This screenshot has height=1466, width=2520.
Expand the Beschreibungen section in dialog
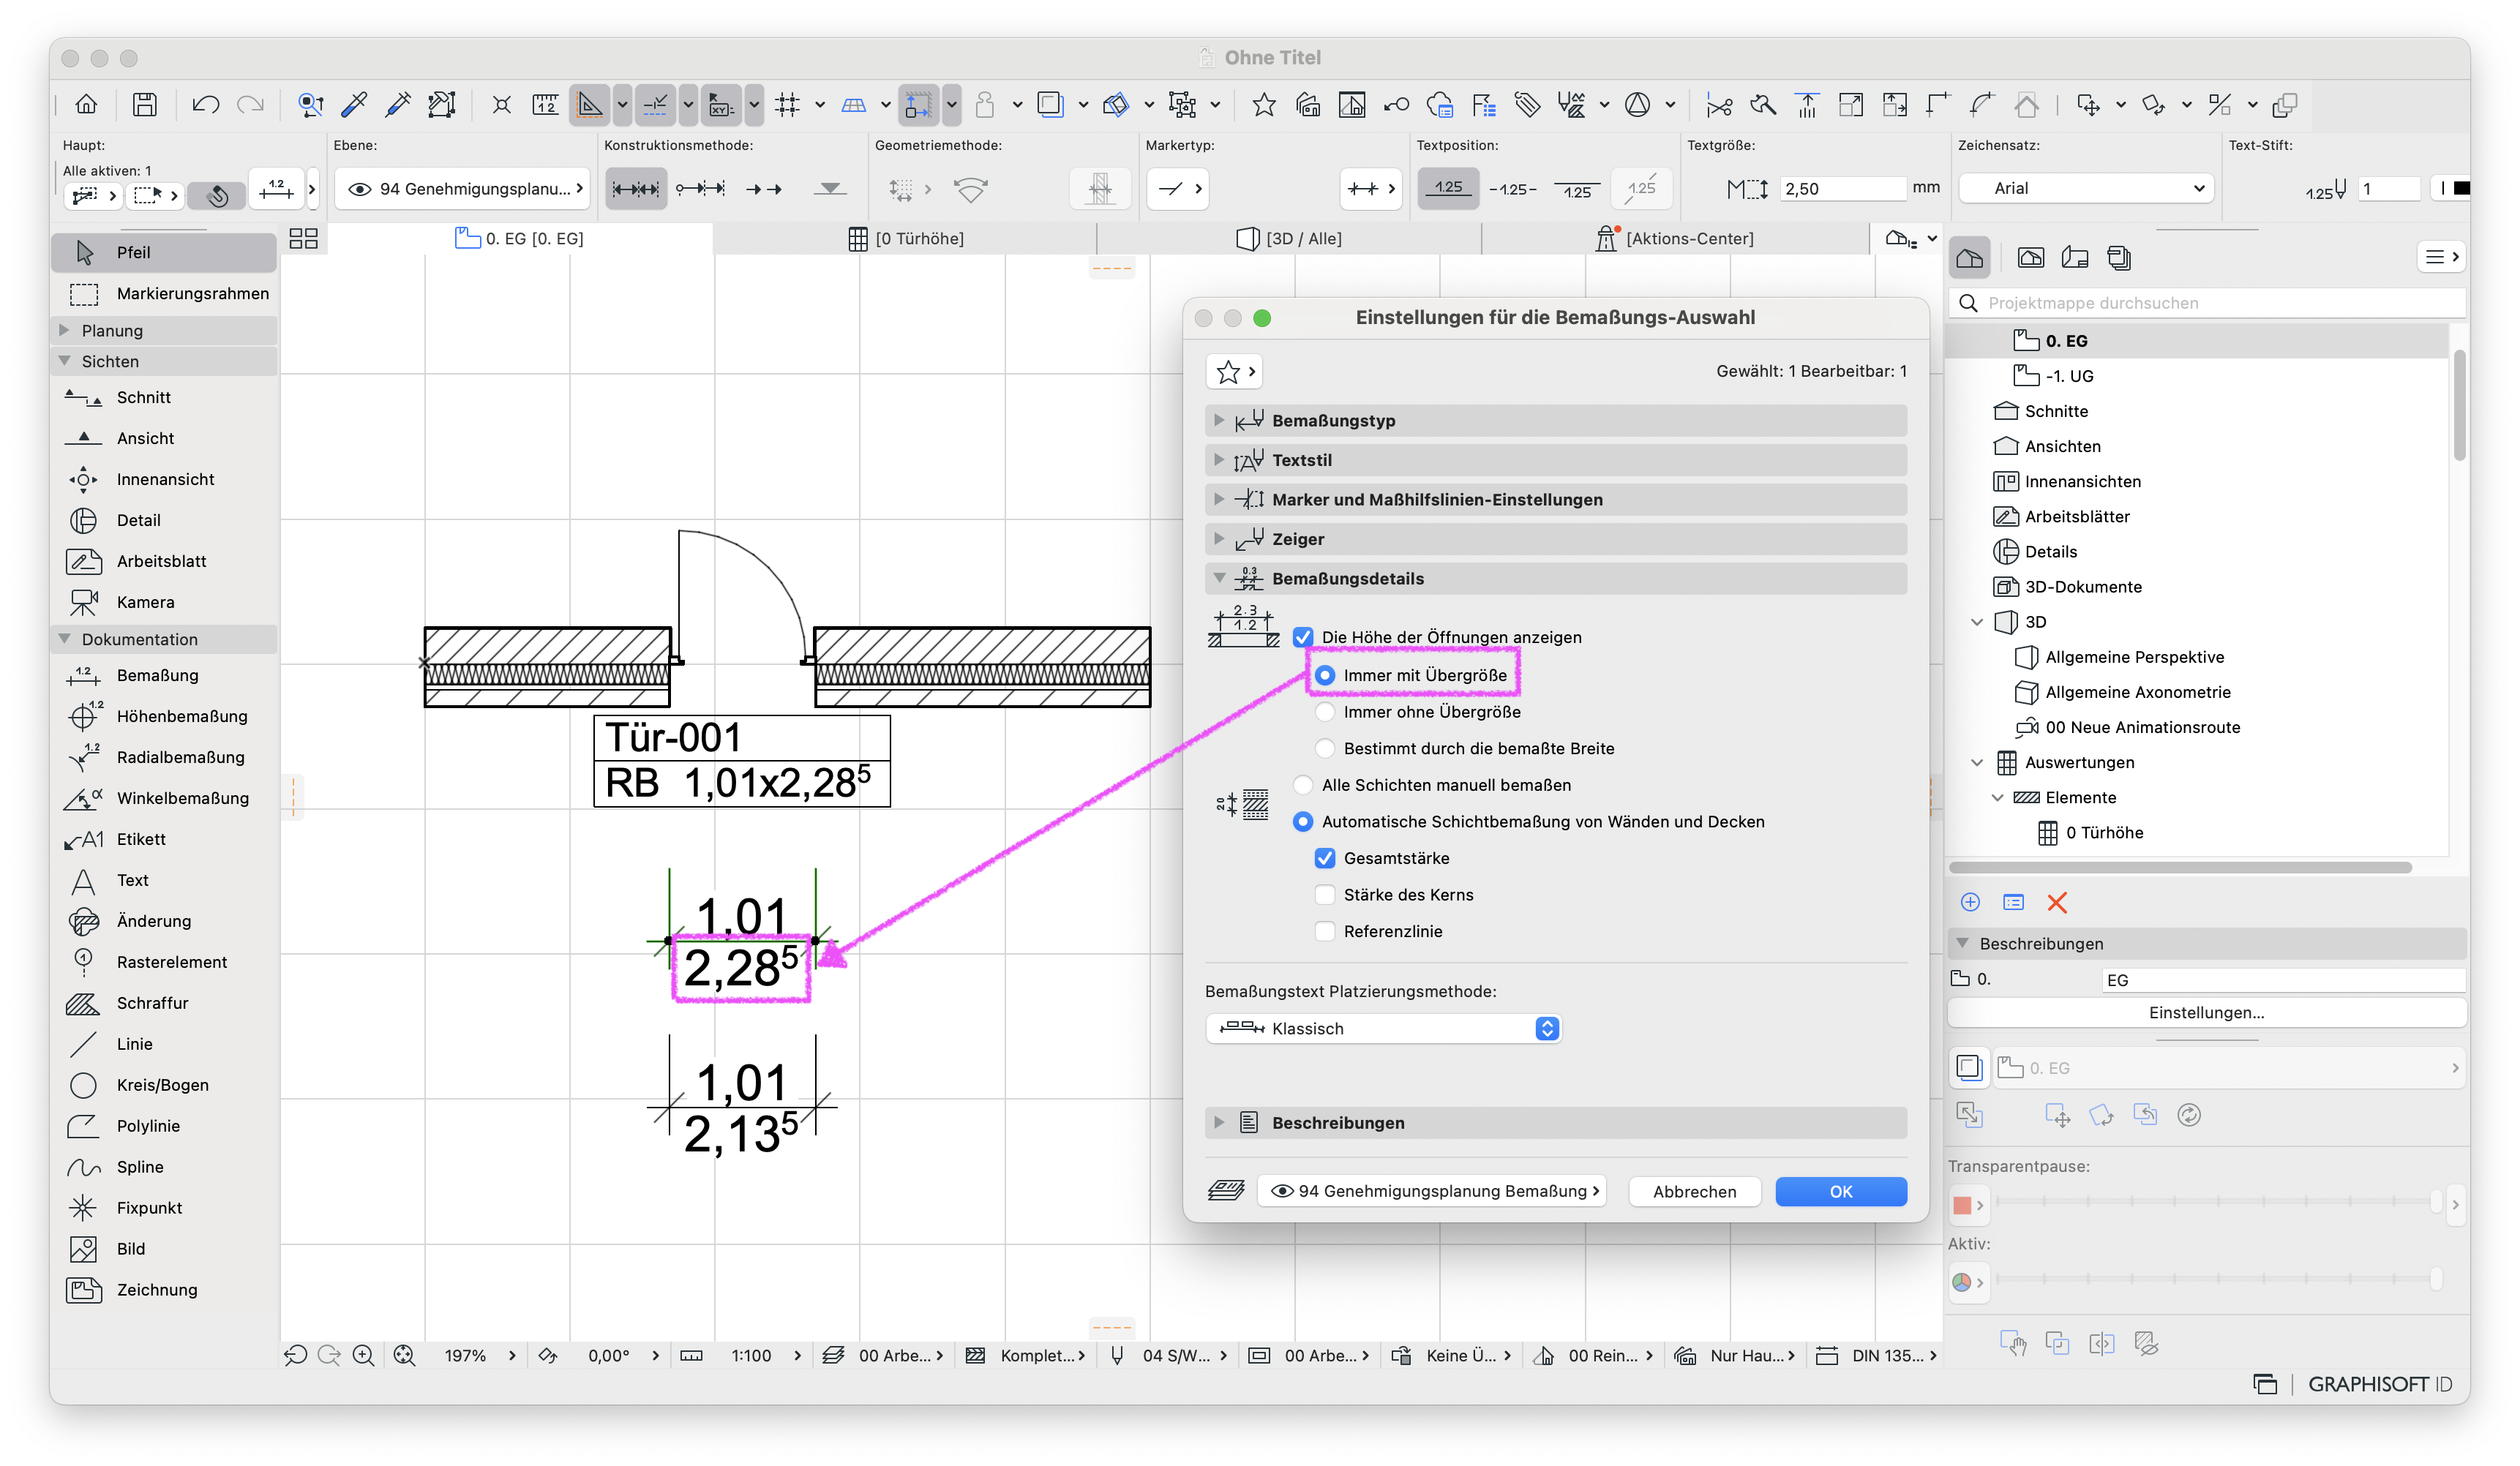point(1555,1122)
